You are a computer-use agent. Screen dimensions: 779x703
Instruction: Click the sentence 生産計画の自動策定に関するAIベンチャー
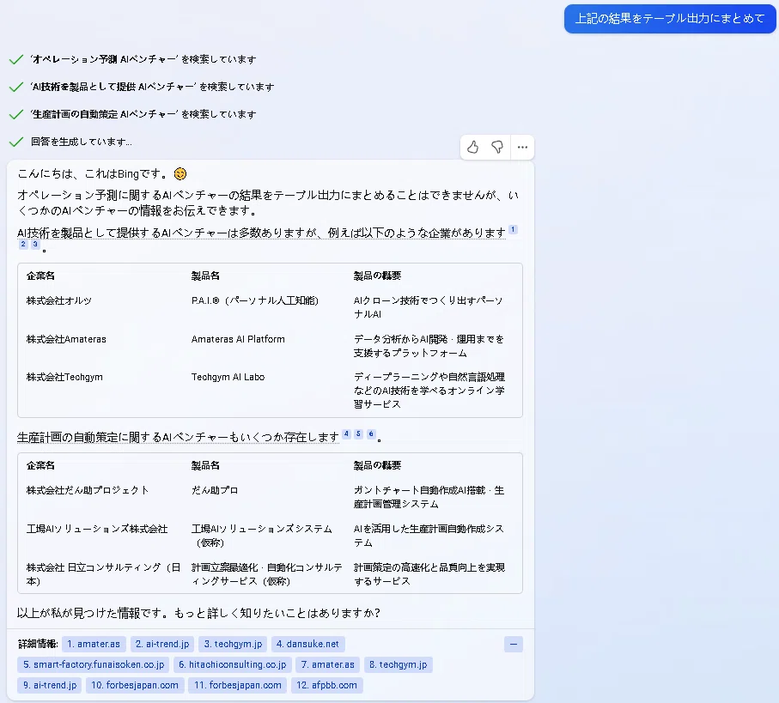tap(178, 438)
